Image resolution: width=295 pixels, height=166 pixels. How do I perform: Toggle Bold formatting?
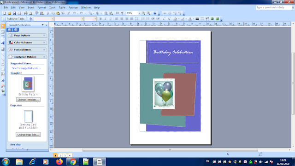point(100,19)
